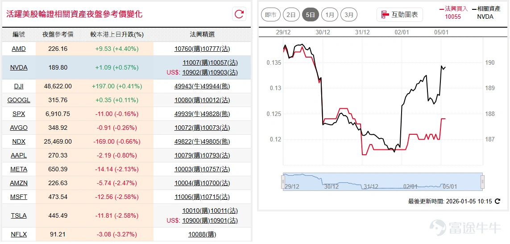Open warrant 10003(購) for META

coord(188,169)
